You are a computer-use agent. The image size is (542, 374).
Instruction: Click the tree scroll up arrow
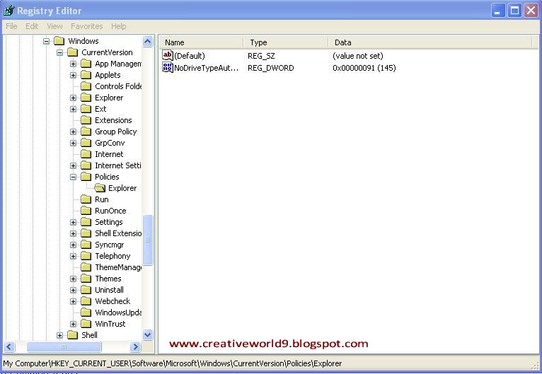(x=148, y=42)
